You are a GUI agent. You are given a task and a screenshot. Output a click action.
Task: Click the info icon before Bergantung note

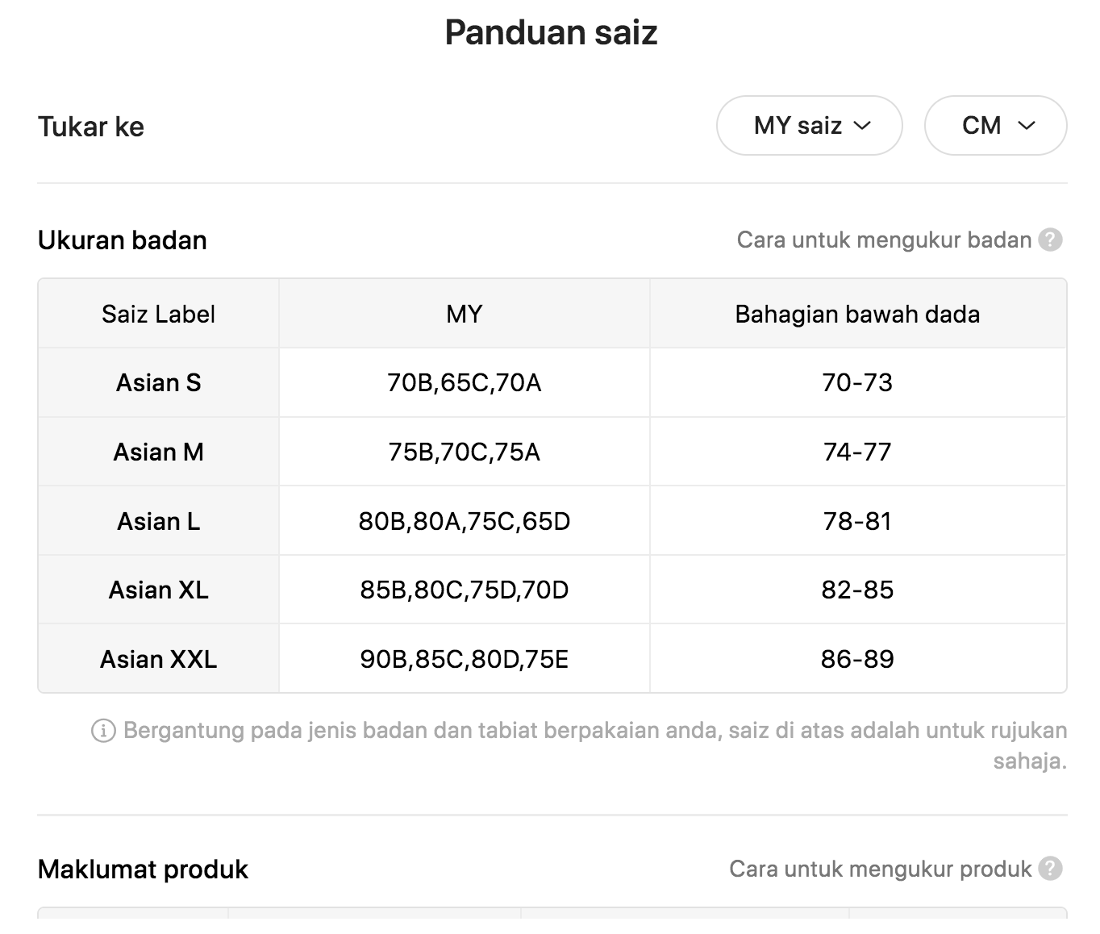point(103,731)
